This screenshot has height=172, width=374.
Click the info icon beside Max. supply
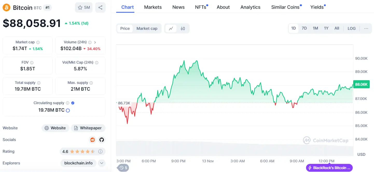[91, 83]
